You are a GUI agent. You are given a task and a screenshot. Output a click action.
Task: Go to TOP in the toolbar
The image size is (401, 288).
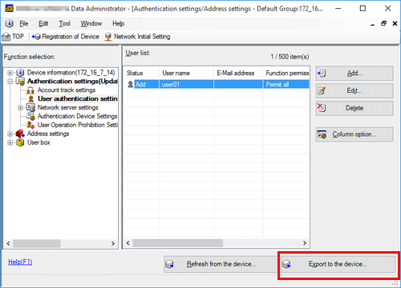click(14, 37)
